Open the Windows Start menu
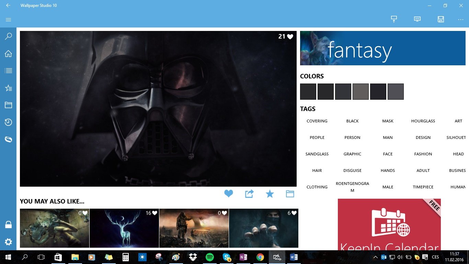 pos(8,257)
